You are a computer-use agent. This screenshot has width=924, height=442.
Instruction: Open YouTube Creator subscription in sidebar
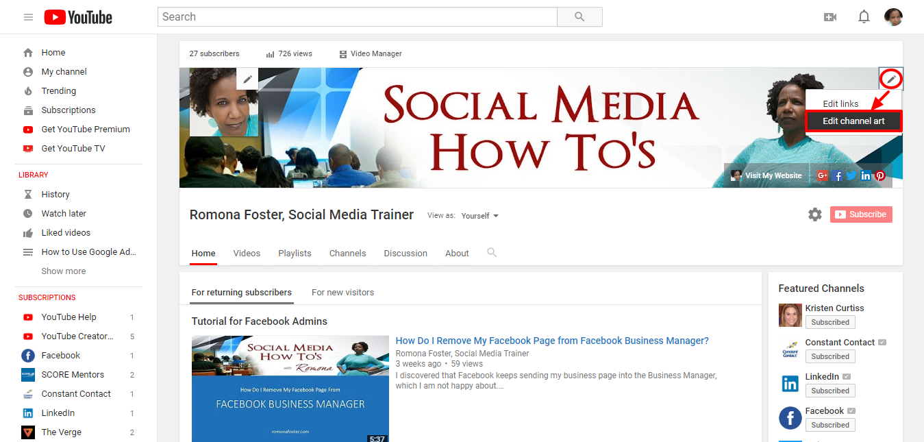click(79, 336)
